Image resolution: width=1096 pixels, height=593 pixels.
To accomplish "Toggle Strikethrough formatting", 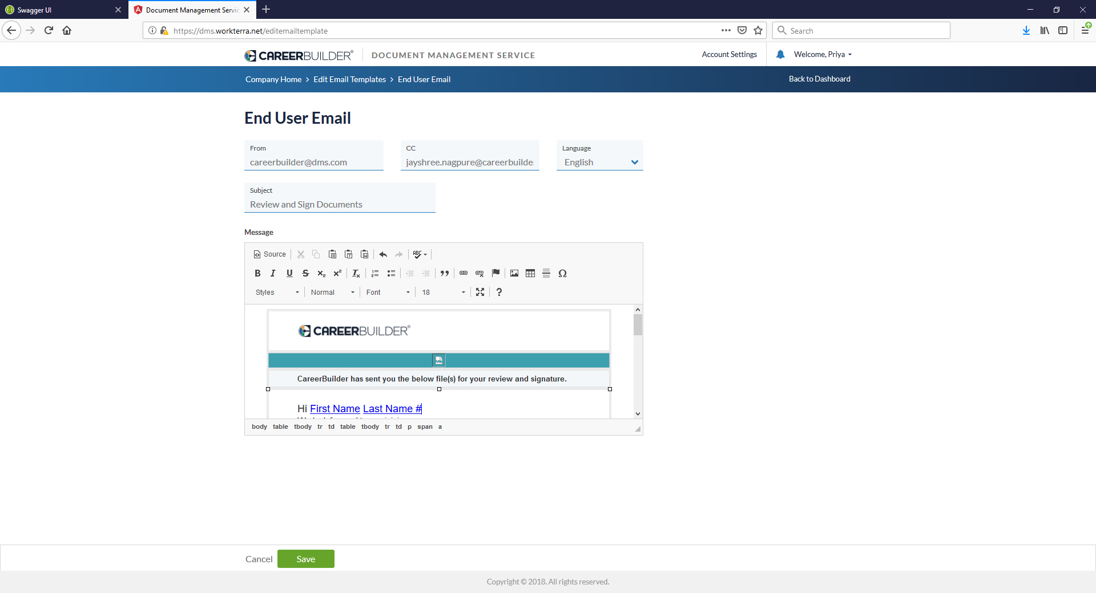I will coord(305,273).
